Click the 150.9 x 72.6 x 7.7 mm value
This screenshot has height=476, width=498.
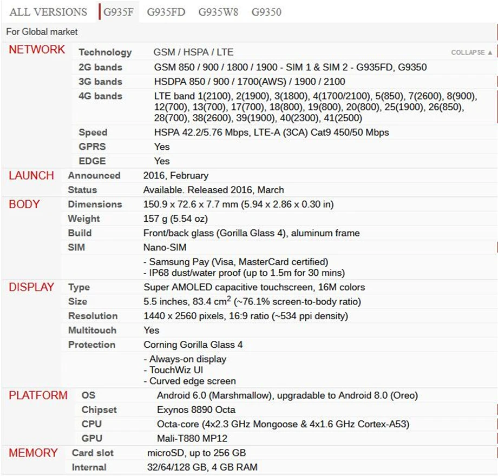(238, 204)
